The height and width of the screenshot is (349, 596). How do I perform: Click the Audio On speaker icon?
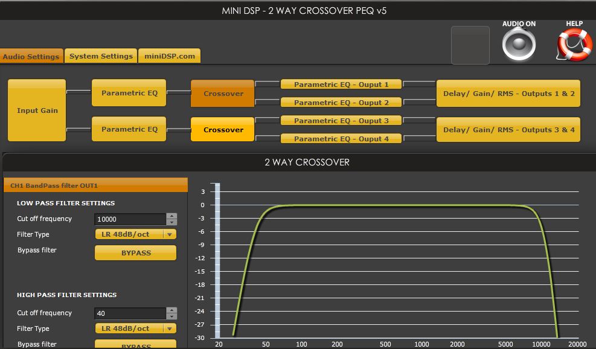click(519, 45)
